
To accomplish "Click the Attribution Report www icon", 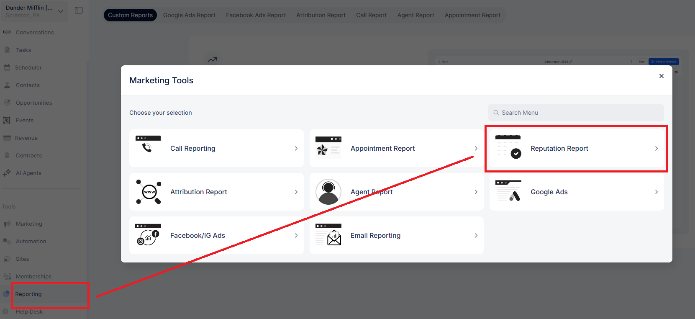I will 149,192.
